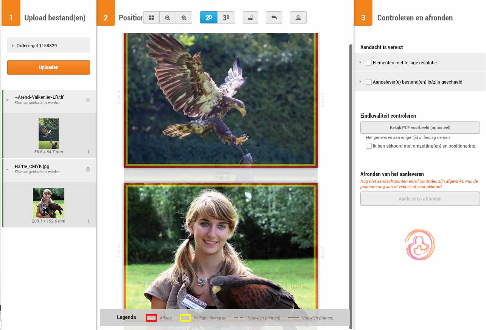Click the Vouwlijn (binnen) legend label

click(x=264, y=318)
